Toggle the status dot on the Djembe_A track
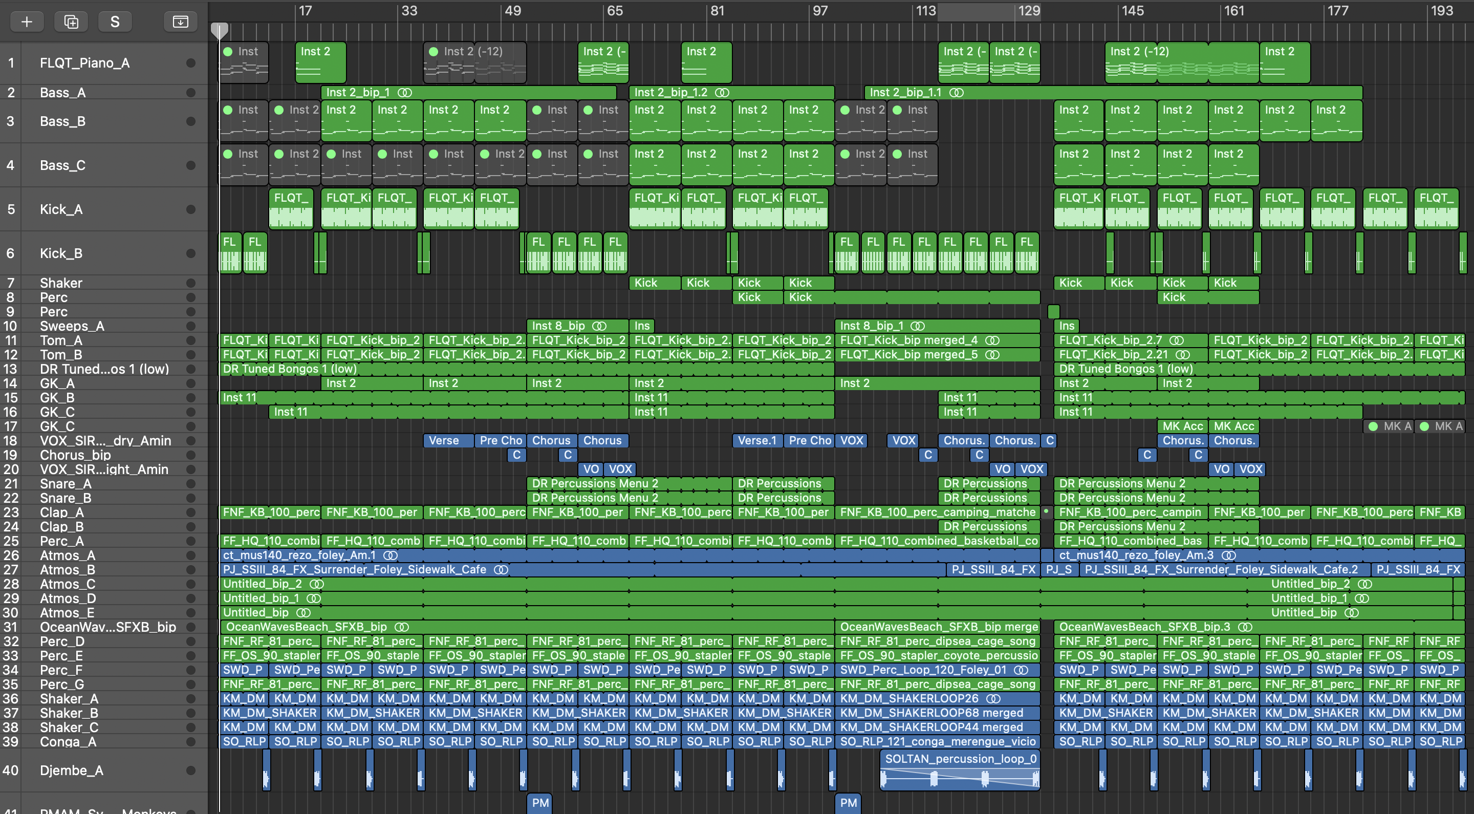 click(190, 770)
